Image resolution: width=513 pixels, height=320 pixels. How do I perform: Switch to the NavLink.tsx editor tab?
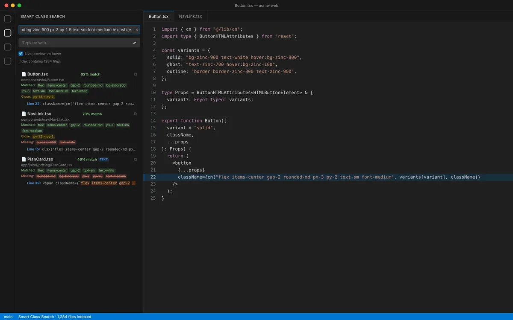191,17
